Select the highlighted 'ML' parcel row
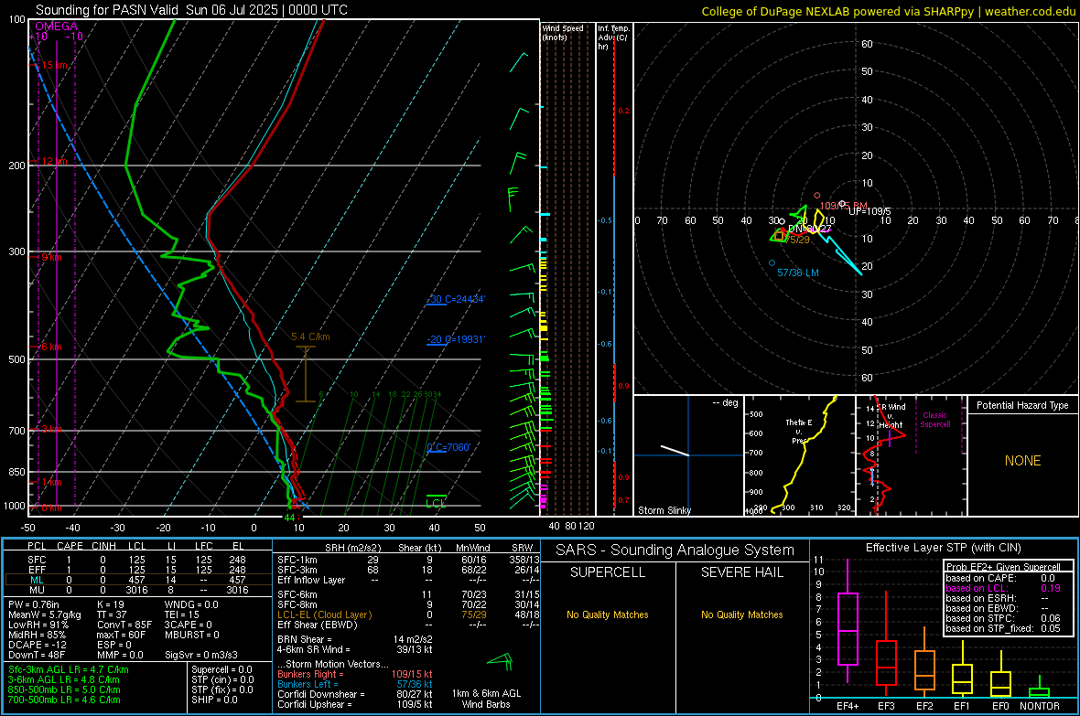Viewport: 1080px width, 716px height. pos(138,580)
